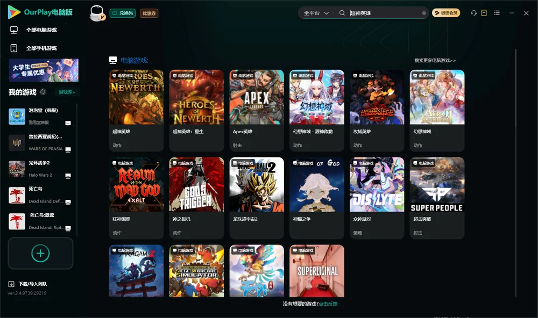Refresh My Games with the circular icon beside 我的游戏
This screenshot has width=538, height=318.
pos(43,92)
